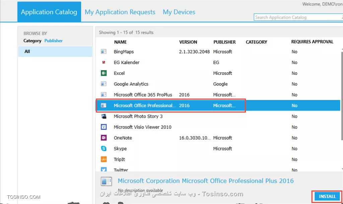Select the OneNote application name
Viewport: 343px width, 204px height.
coord(123,138)
